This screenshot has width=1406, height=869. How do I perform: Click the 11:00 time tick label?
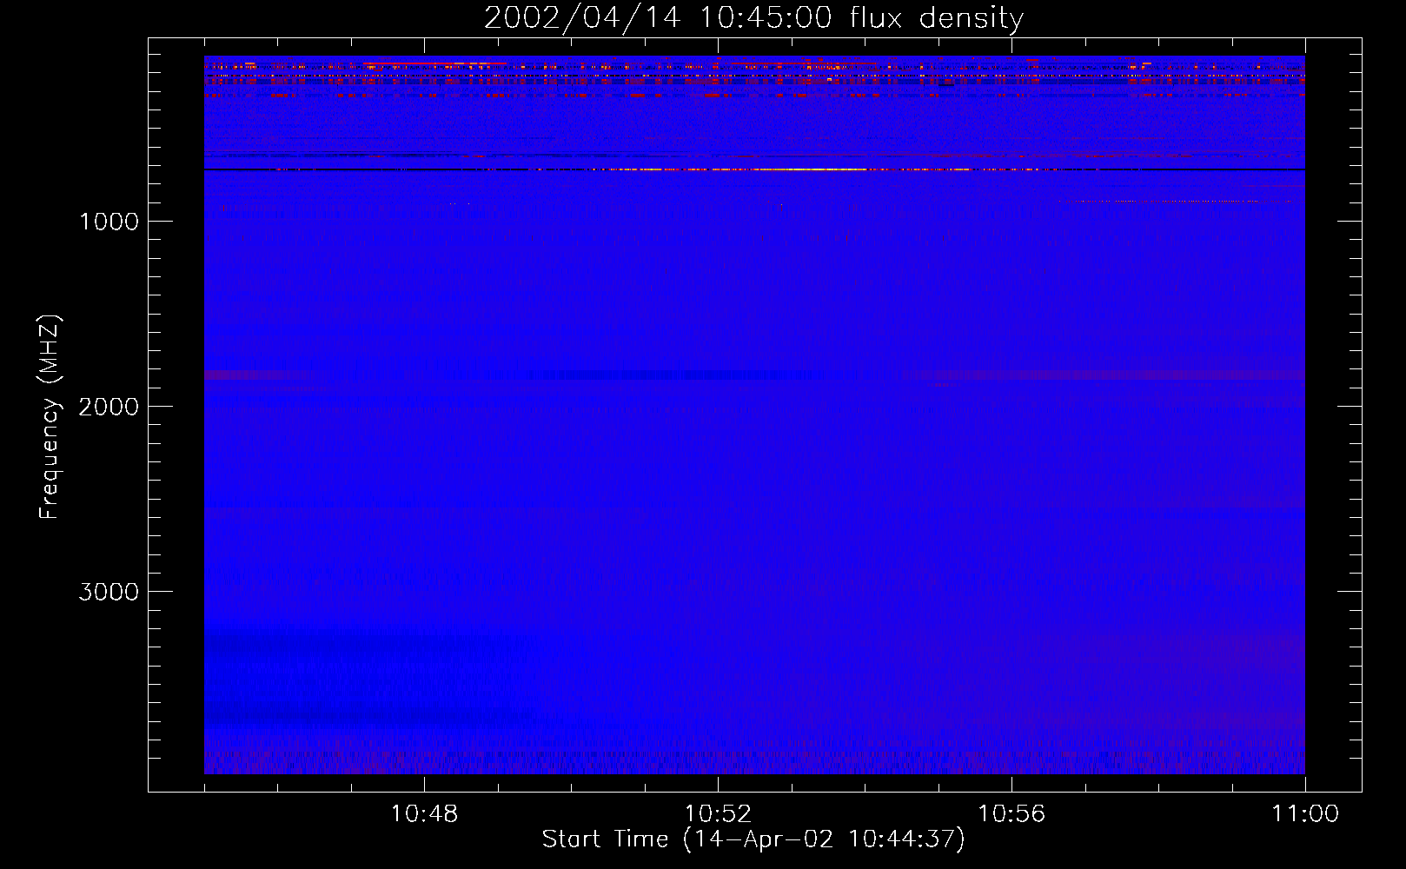(x=1305, y=814)
